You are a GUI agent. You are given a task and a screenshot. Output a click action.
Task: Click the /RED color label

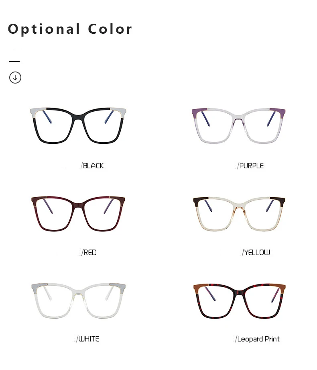(x=89, y=252)
